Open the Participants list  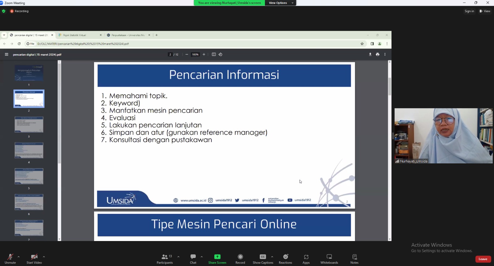[165, 259]
